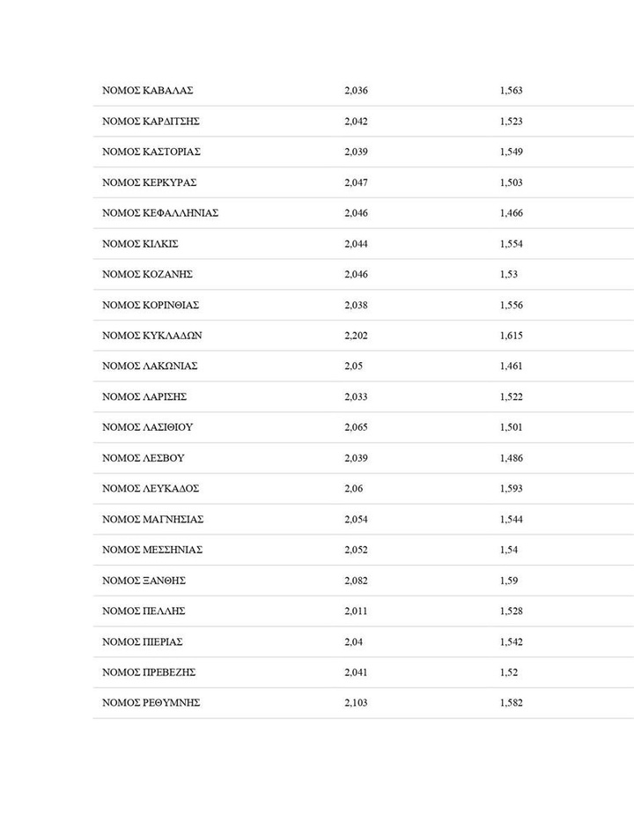The height and width of the screenshot is (822, 634).
Task: Select the ΝΟΜΟΣ ΜΕΣΣΗΝΙΑΣ row label
Action: tap(152, 550)
